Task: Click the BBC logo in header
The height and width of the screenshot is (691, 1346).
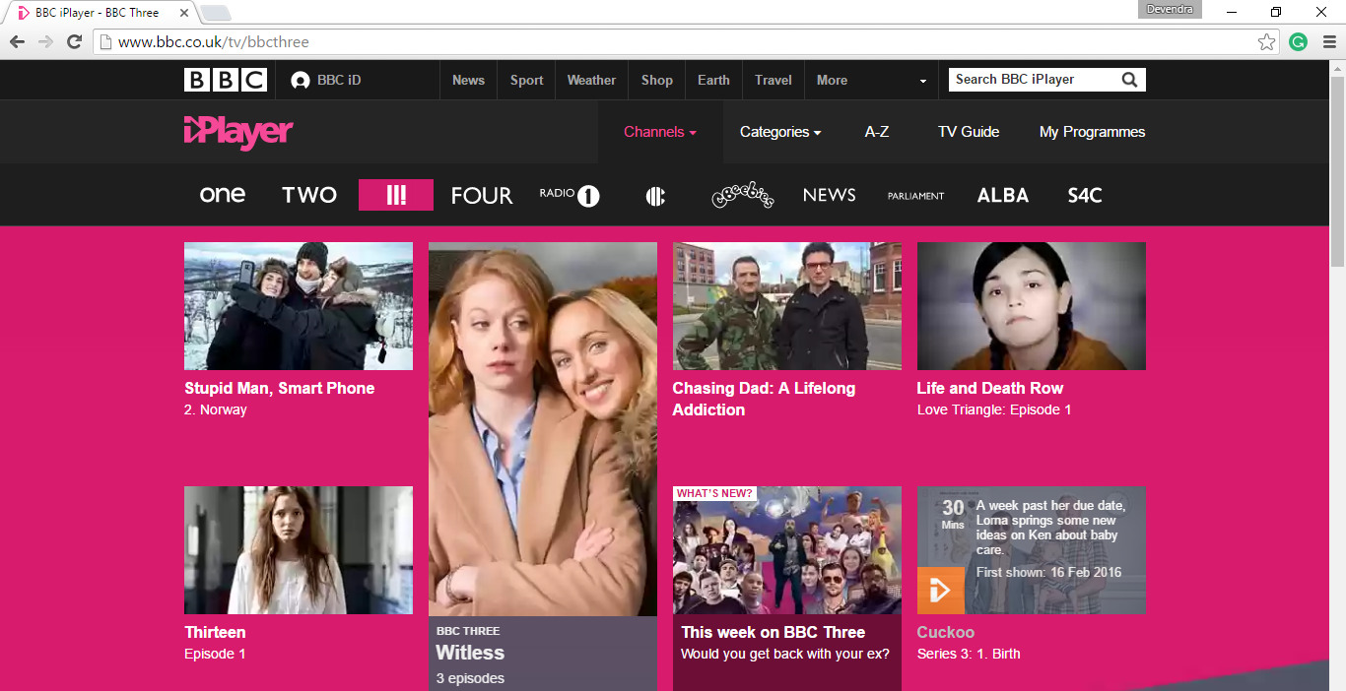Action: [x=226, y=80]
